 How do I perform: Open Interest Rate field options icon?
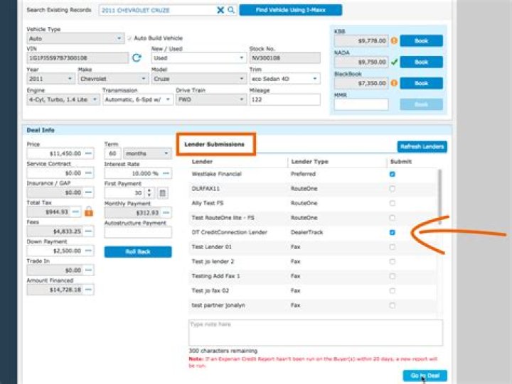coord(166,173)
